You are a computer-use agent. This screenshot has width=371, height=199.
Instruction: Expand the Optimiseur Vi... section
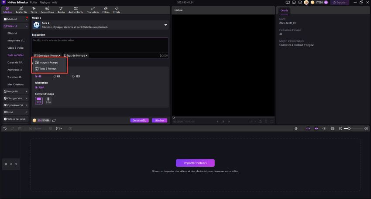(x=16, y=105)
